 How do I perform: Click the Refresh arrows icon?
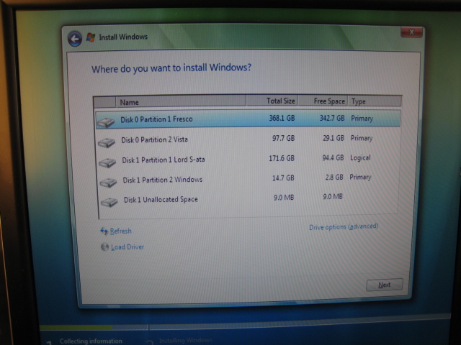point(104,231)
